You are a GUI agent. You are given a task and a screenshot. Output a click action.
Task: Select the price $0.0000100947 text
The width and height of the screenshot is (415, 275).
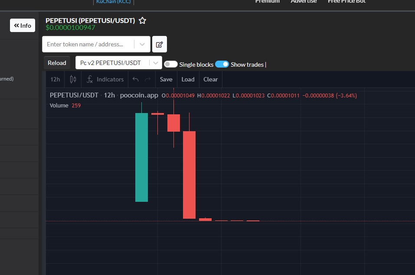(x=70, y=28)
